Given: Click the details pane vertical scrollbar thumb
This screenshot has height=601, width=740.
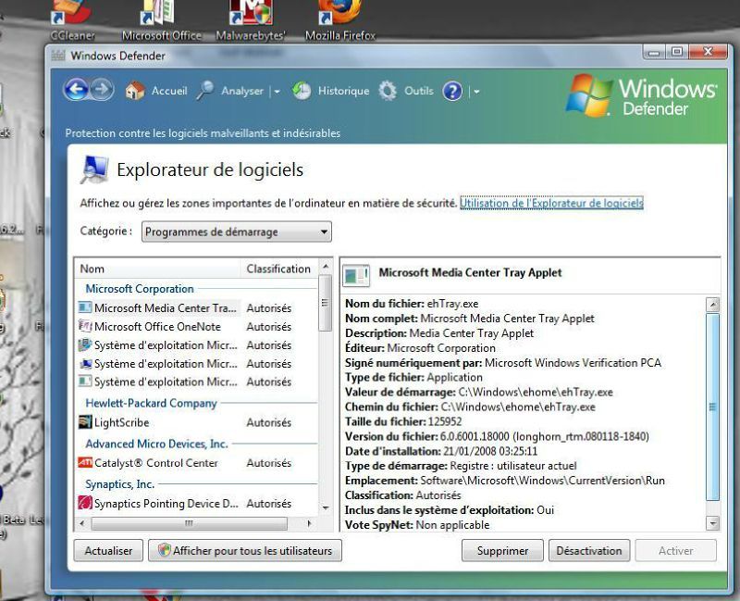Looking at the screenshot, I should [712, 407].
